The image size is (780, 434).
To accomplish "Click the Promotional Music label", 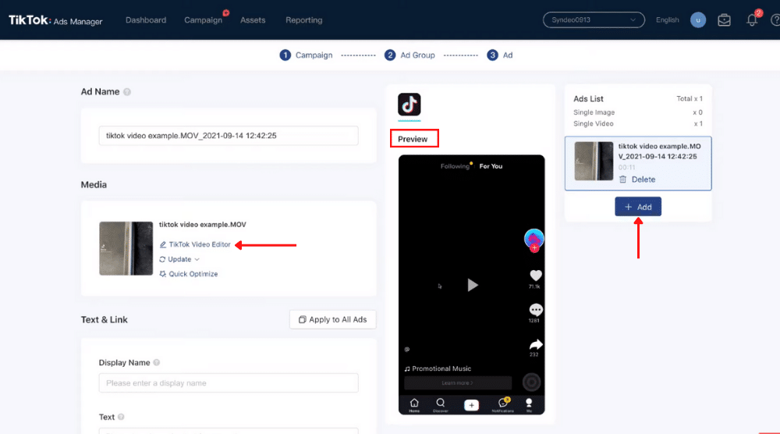I will click(x=441, y=368).
